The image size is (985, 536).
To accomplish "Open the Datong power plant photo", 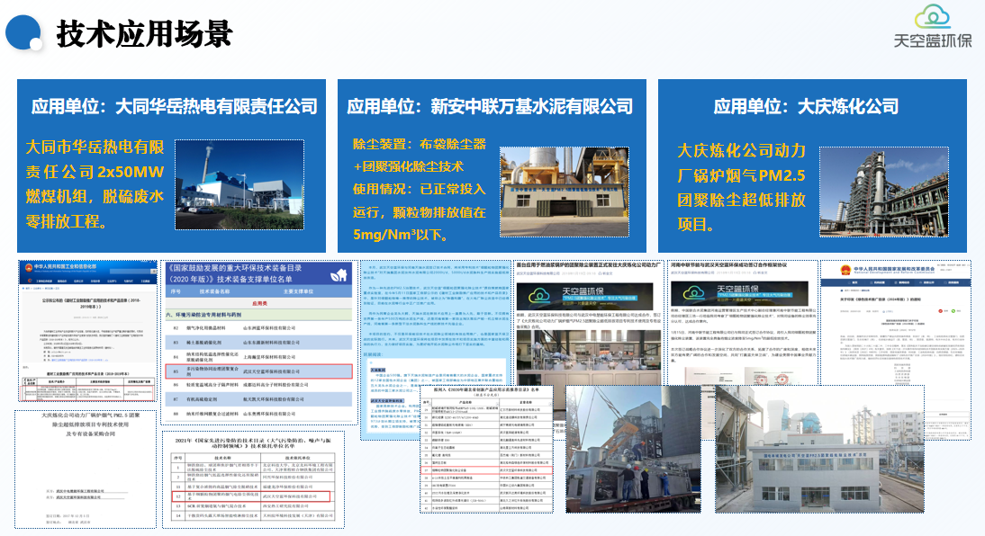I will tap(239, 184).
